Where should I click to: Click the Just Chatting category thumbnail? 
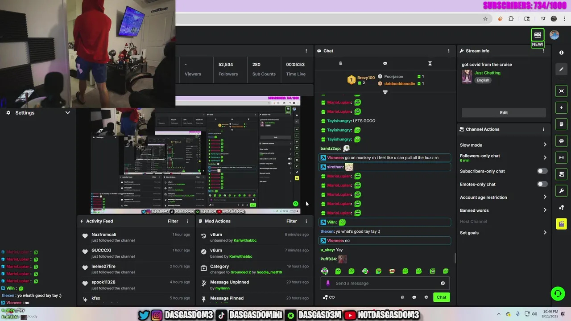tap(467, 77)
